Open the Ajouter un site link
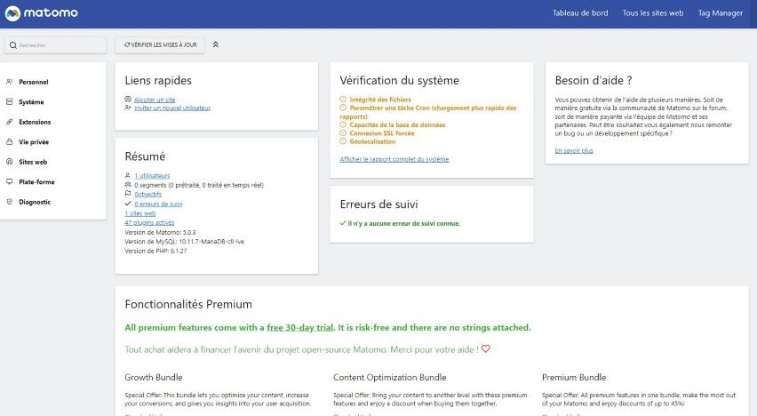This screenshot has width=757, height=416. point(155,100)
